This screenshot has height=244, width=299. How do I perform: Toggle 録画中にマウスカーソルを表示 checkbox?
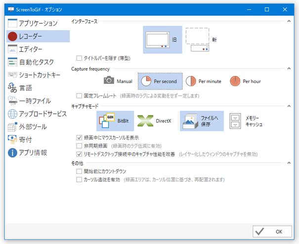79,138
